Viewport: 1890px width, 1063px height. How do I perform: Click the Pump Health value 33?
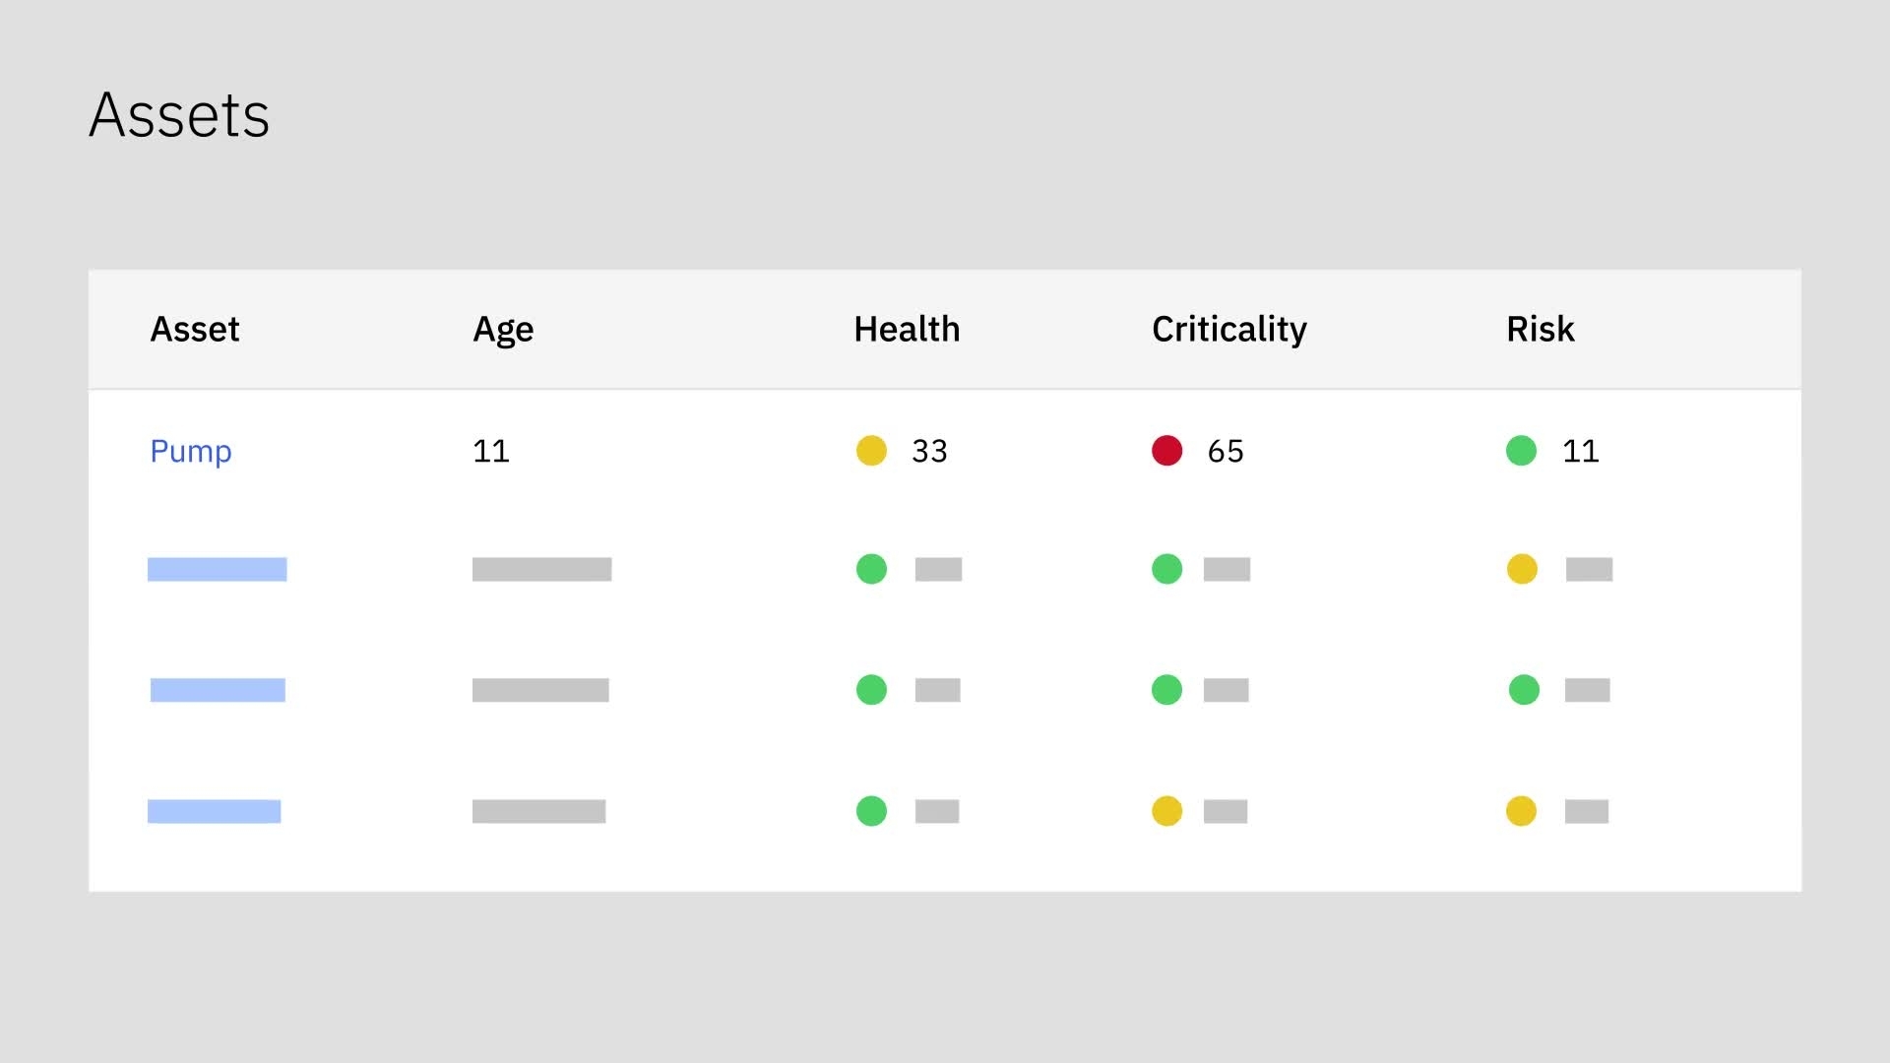point(929,451)
